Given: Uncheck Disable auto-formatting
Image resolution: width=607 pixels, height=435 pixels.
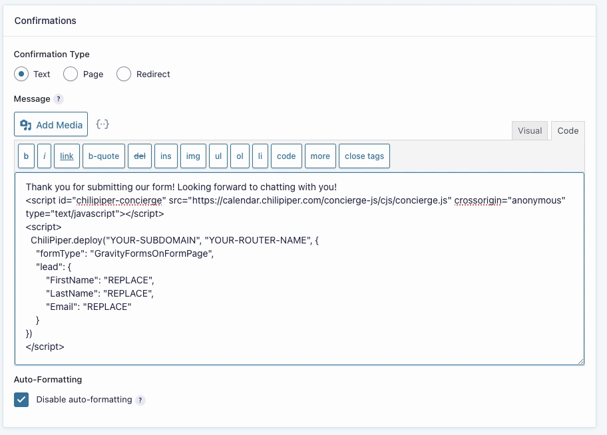Looking at the screenshot, I should click(21, 400).
